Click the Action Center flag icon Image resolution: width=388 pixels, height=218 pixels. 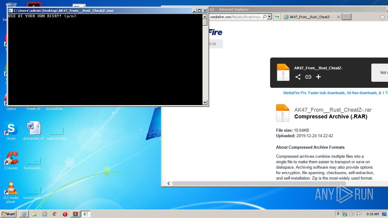(x=359, y=214)
